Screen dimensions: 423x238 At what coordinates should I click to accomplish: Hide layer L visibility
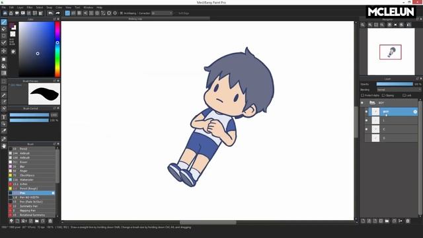(366, 120)
